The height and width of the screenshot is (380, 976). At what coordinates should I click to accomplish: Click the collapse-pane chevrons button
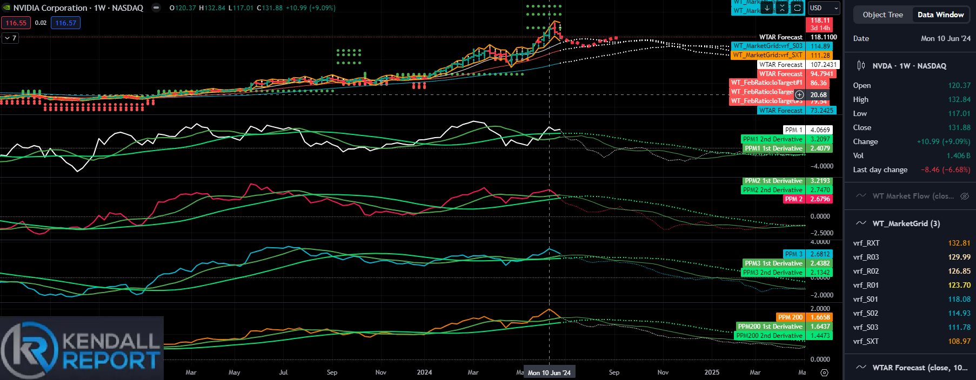(x=782, y=8)
